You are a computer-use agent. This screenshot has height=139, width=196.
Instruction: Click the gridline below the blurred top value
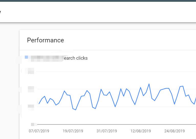pyautogui.click(x=115, y=72)
